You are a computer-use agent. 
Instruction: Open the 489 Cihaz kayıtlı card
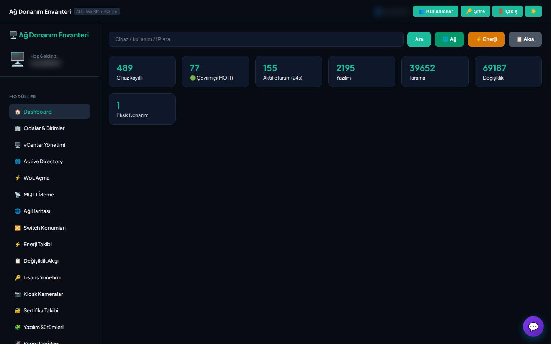(x=142, y=71)
